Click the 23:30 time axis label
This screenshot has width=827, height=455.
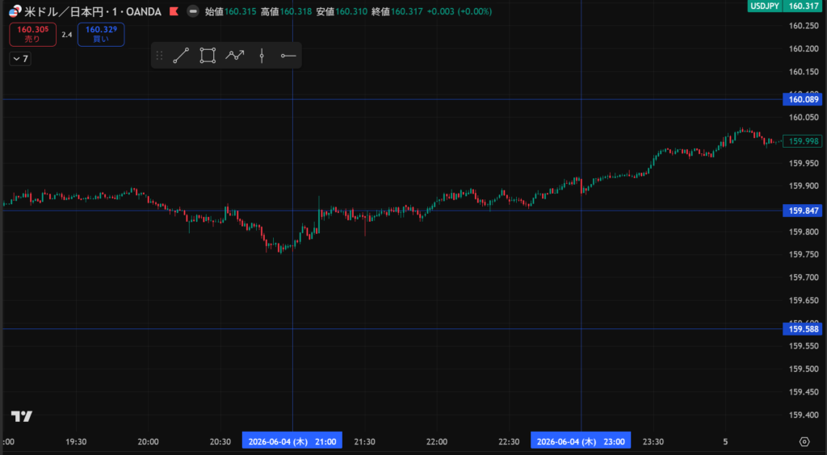pos(653,441)
